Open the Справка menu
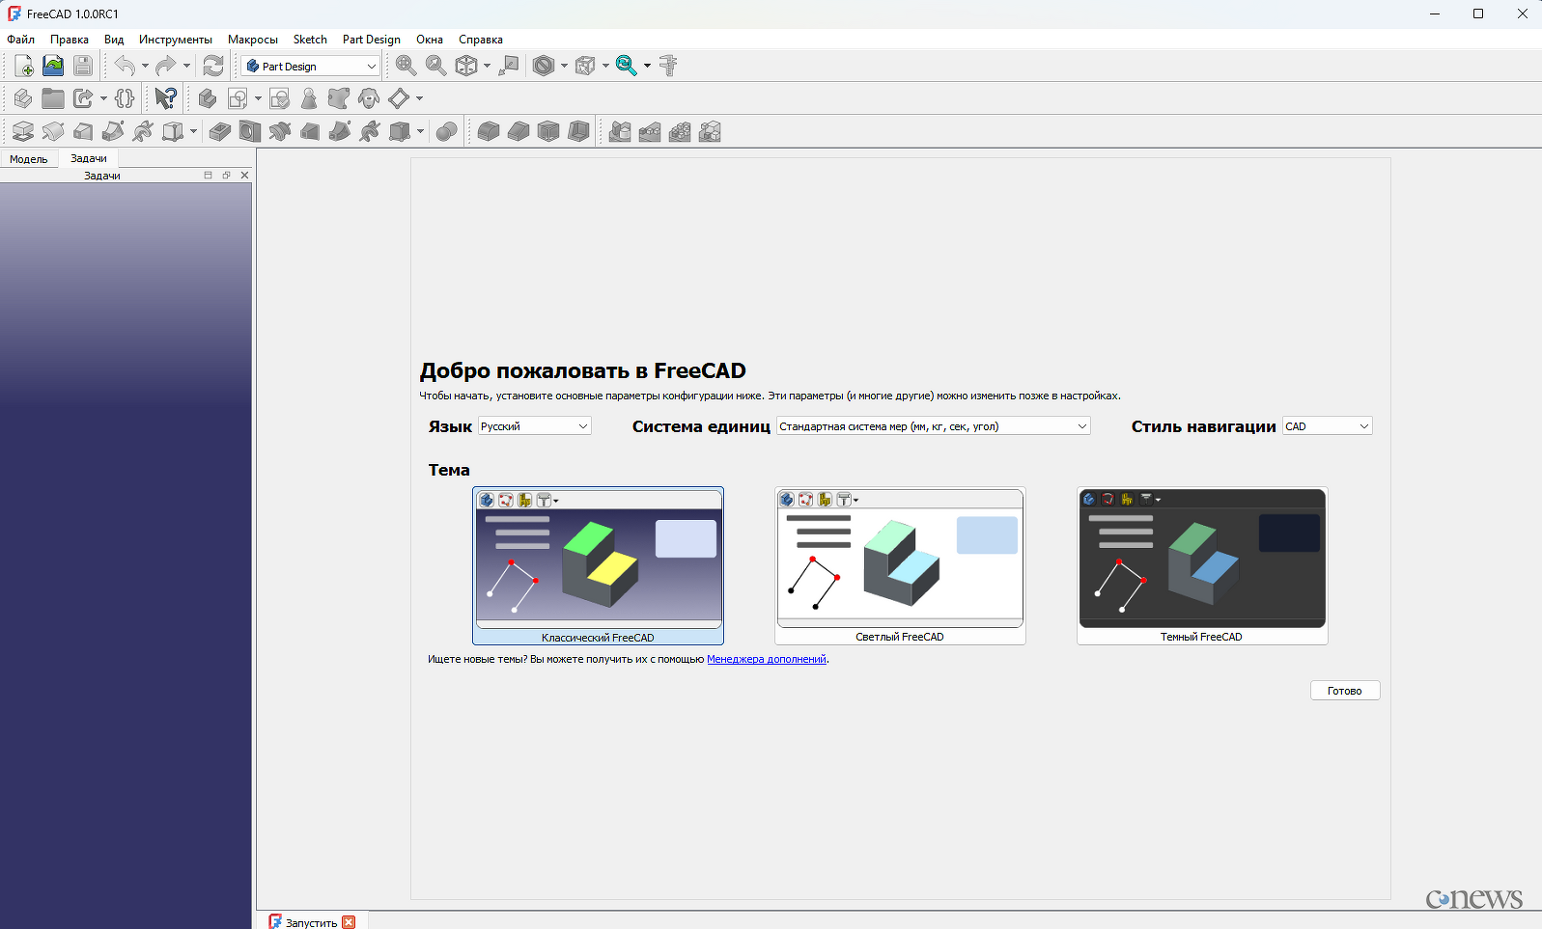1542x929 pixels. click(481, 40)
